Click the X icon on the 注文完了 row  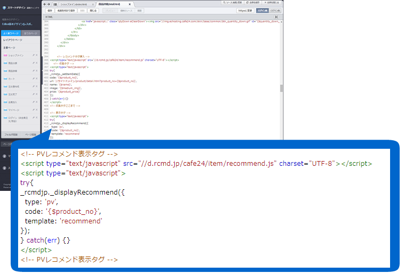(37, 94)
